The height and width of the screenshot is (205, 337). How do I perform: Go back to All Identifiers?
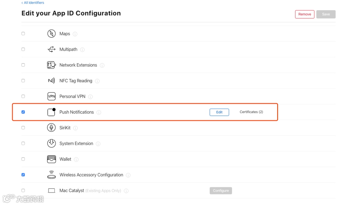click(33, 3)
